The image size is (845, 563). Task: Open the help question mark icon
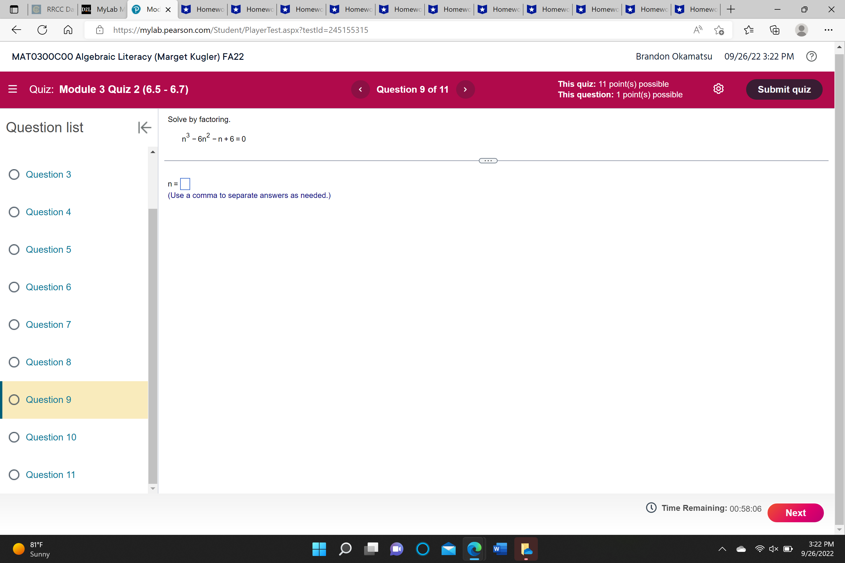click(x=811, y=56)
